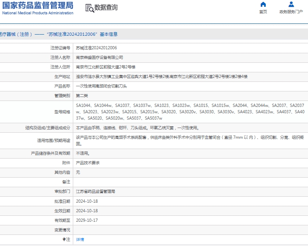The image size is (308, 248).
Task: Click the expiry date 2029-10-17
Action: point(87,220)
